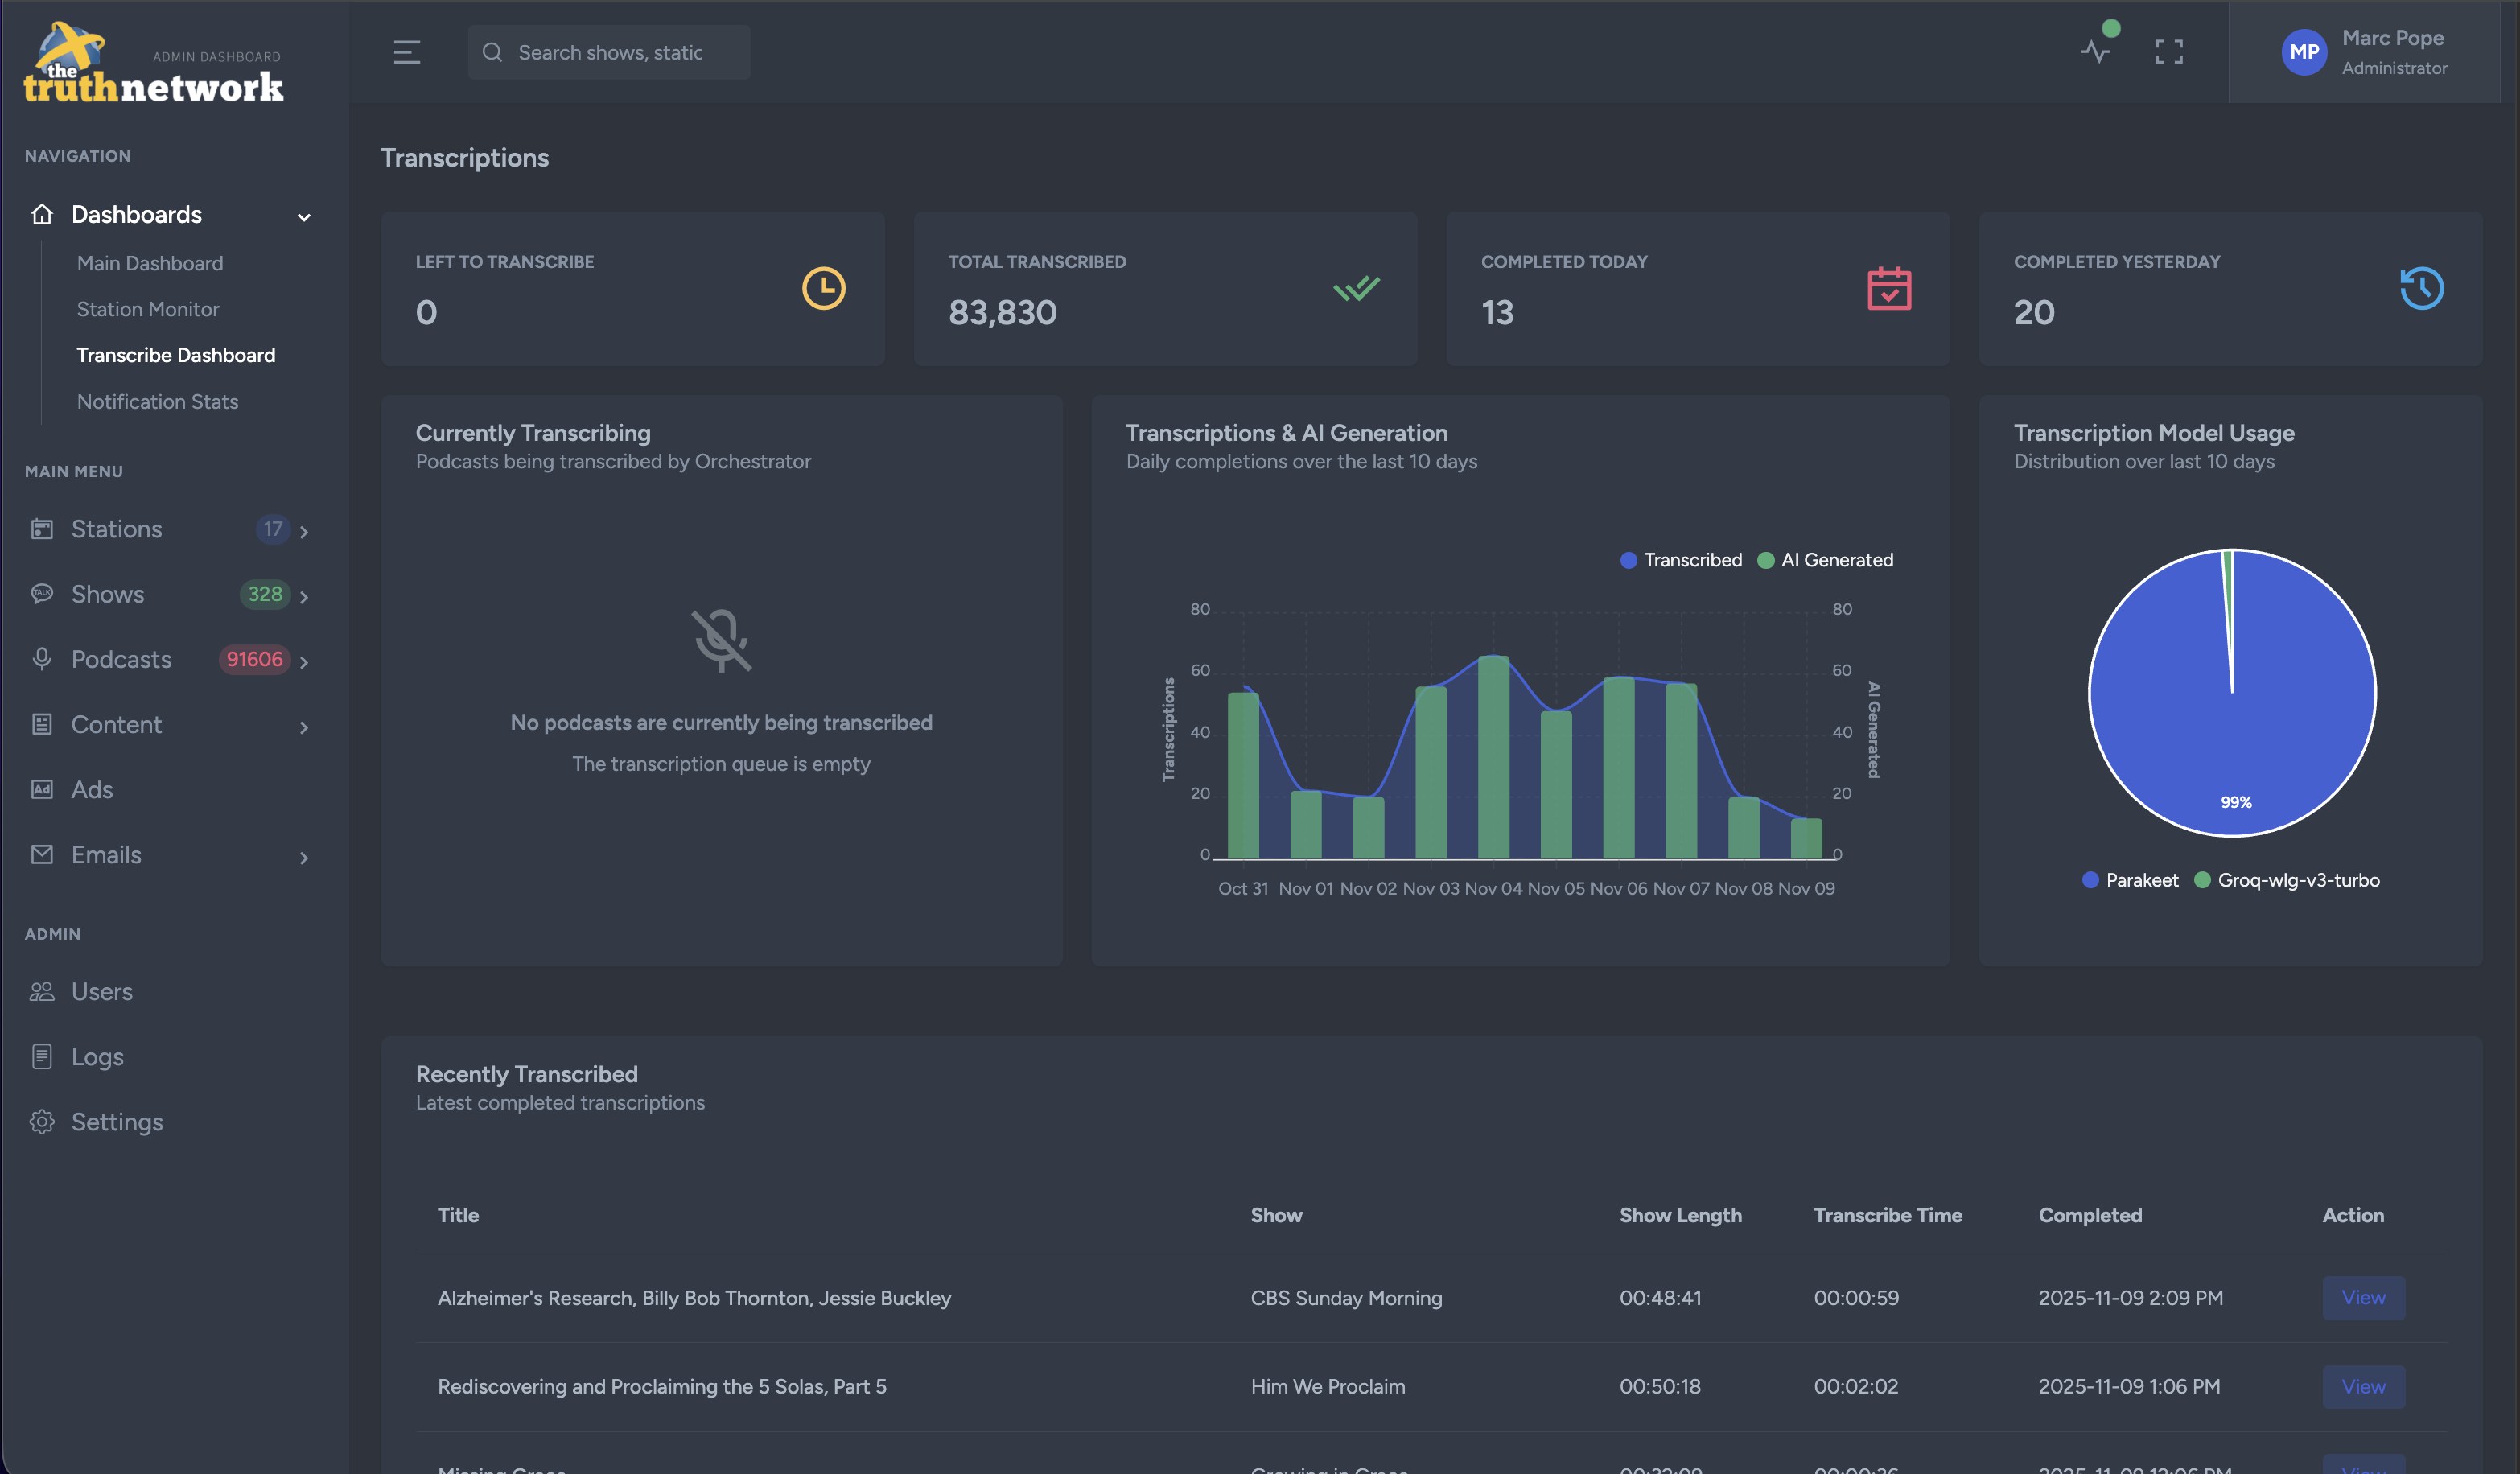Click the yellow clock icon on Left to Transcribe
Viewport: 2520px width, 1474px height.
823,288
